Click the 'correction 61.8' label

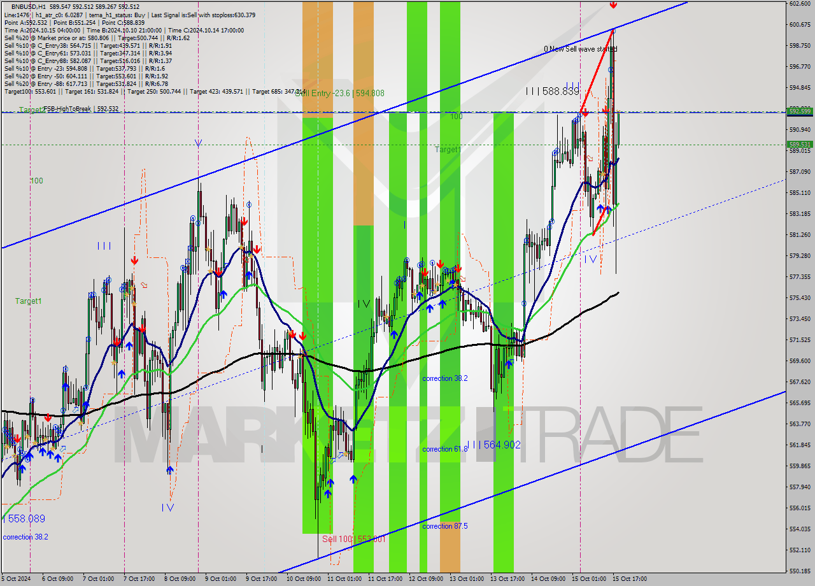445,449
